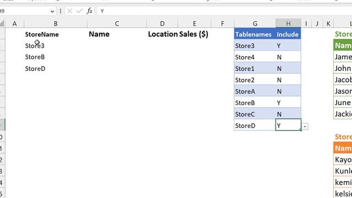
Task: Open the validation dropdown beside cell H9
Action: 305,127
